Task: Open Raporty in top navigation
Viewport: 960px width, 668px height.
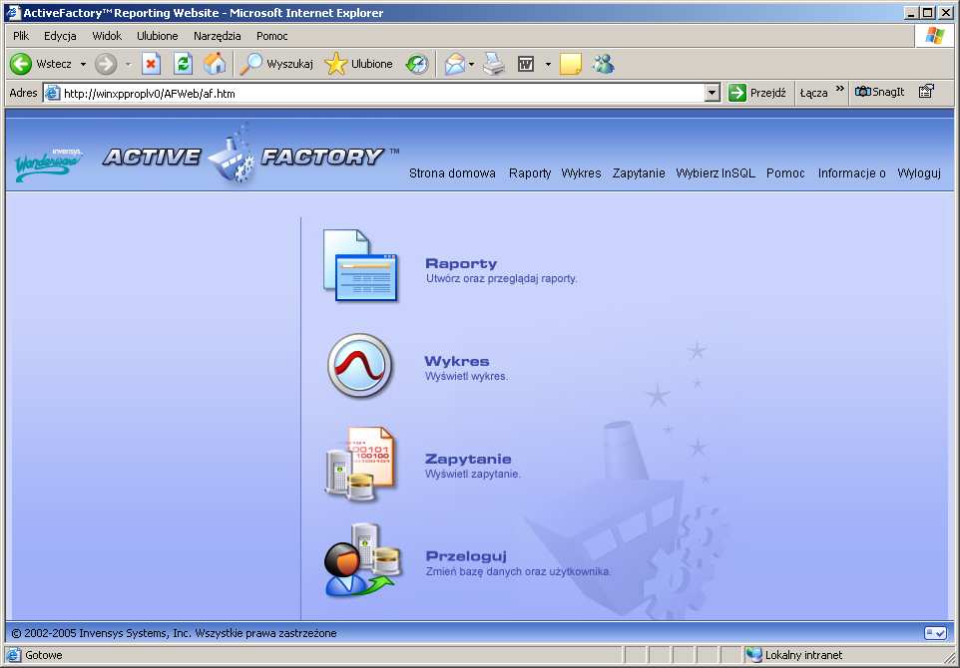Action: tap(530, 173)
